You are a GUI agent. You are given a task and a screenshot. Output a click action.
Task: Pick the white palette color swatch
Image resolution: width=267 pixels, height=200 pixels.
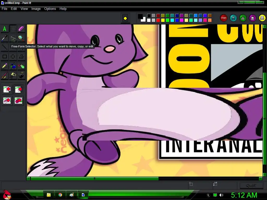[x=149, y=20]
